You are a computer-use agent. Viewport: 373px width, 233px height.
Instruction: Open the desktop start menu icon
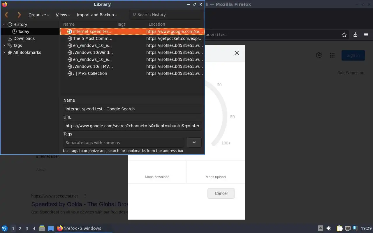pos(5,228)
